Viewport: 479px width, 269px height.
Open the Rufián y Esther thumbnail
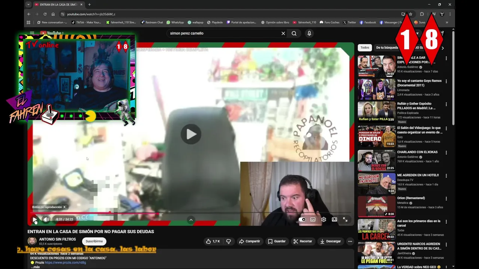(x=376, y=112)
